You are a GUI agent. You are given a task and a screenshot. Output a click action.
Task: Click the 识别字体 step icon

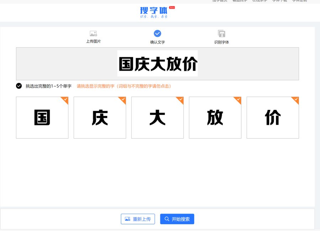point(222,34)
